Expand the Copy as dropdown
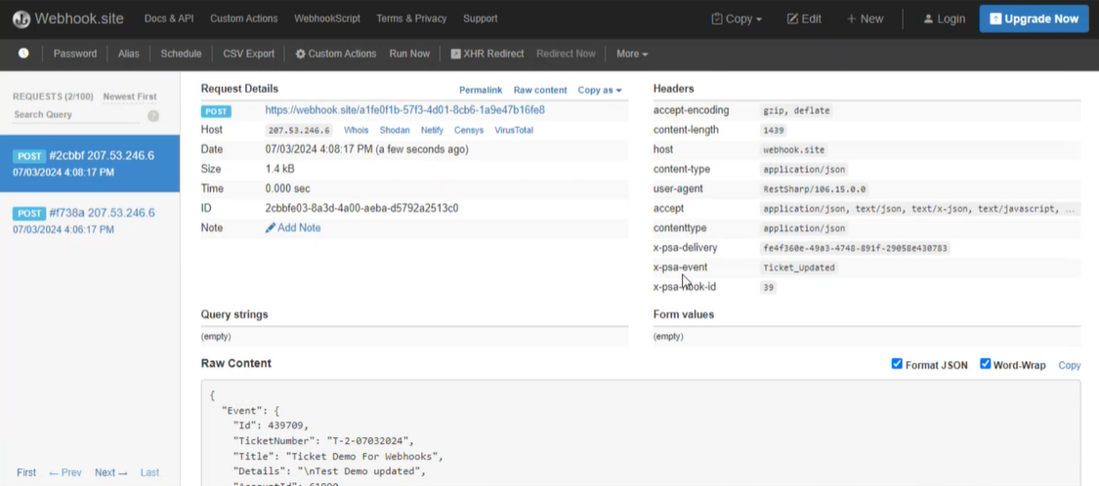 [x=599, y=90]
